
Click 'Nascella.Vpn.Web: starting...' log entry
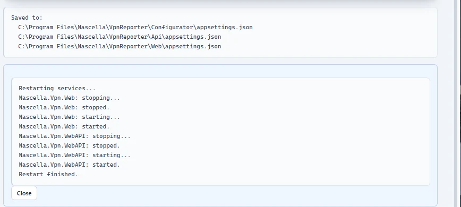tap(70, 117)
